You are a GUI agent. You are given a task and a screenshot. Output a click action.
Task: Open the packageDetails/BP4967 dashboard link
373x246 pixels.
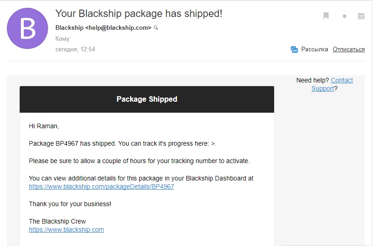(101, 186)
